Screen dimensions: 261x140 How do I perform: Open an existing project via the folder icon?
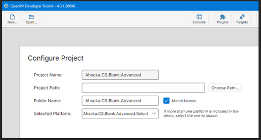pos(31,19)
